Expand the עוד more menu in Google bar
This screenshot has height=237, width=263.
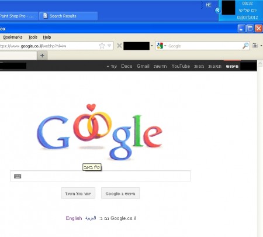coord(112,66)
